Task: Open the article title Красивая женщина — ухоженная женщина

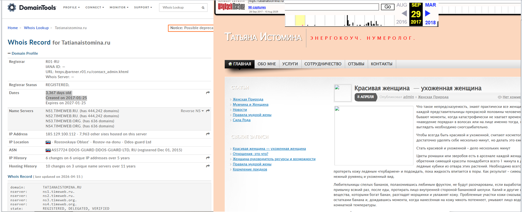Action: point(418,88)
